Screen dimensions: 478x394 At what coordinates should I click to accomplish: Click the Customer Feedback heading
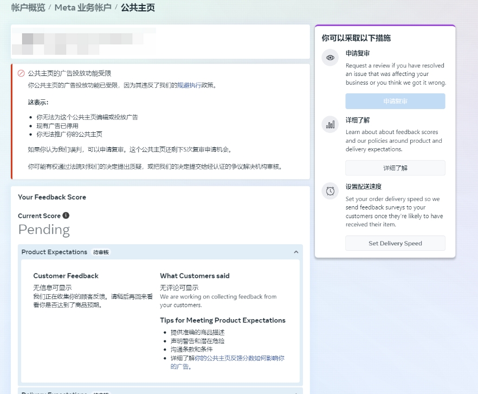click(66, 276)
